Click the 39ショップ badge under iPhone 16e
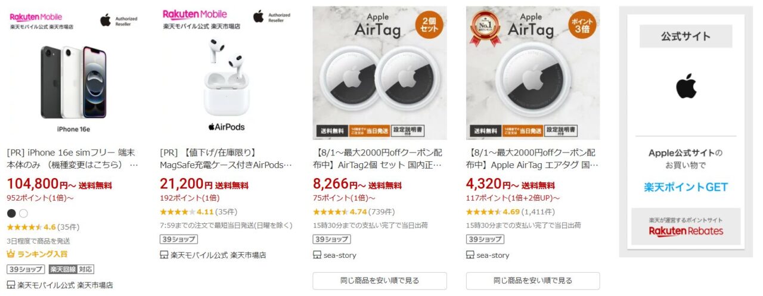The height and width of the screenshot is (296, 763). 26,269
